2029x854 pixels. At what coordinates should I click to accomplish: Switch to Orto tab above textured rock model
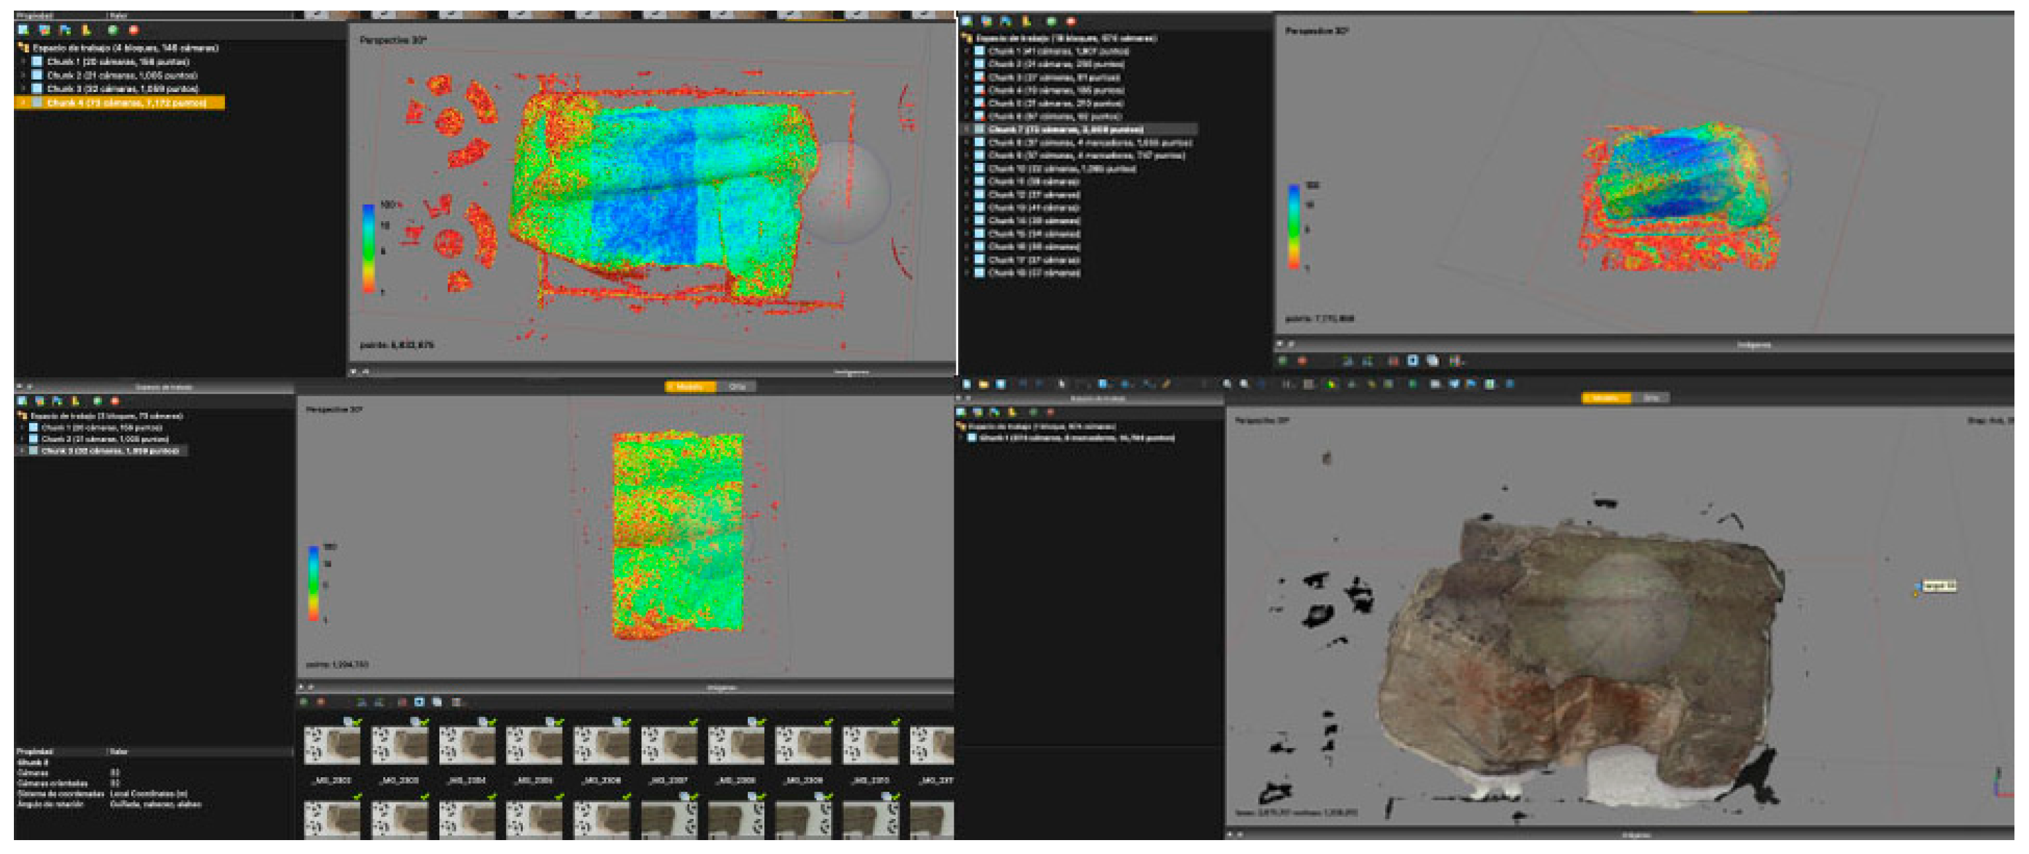click(1650, 399)
